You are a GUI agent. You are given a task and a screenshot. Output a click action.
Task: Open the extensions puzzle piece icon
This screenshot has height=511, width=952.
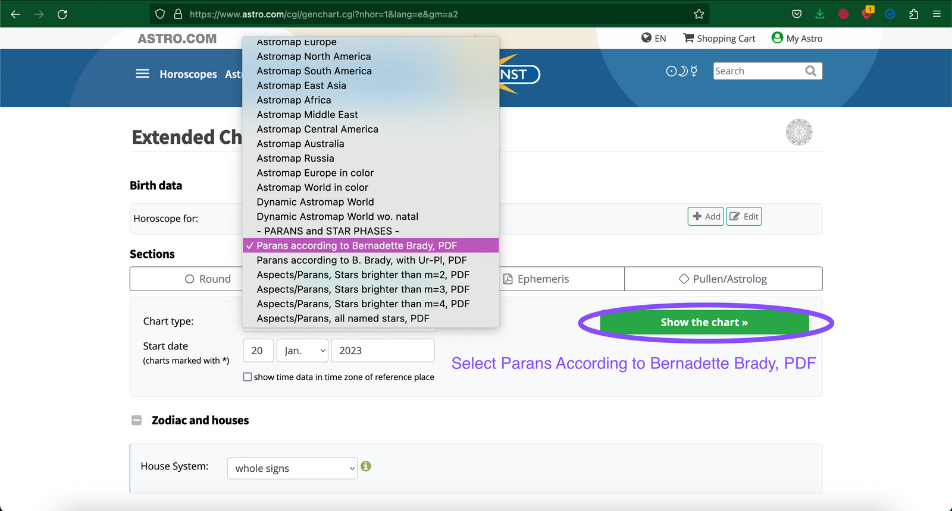point(913,14)
